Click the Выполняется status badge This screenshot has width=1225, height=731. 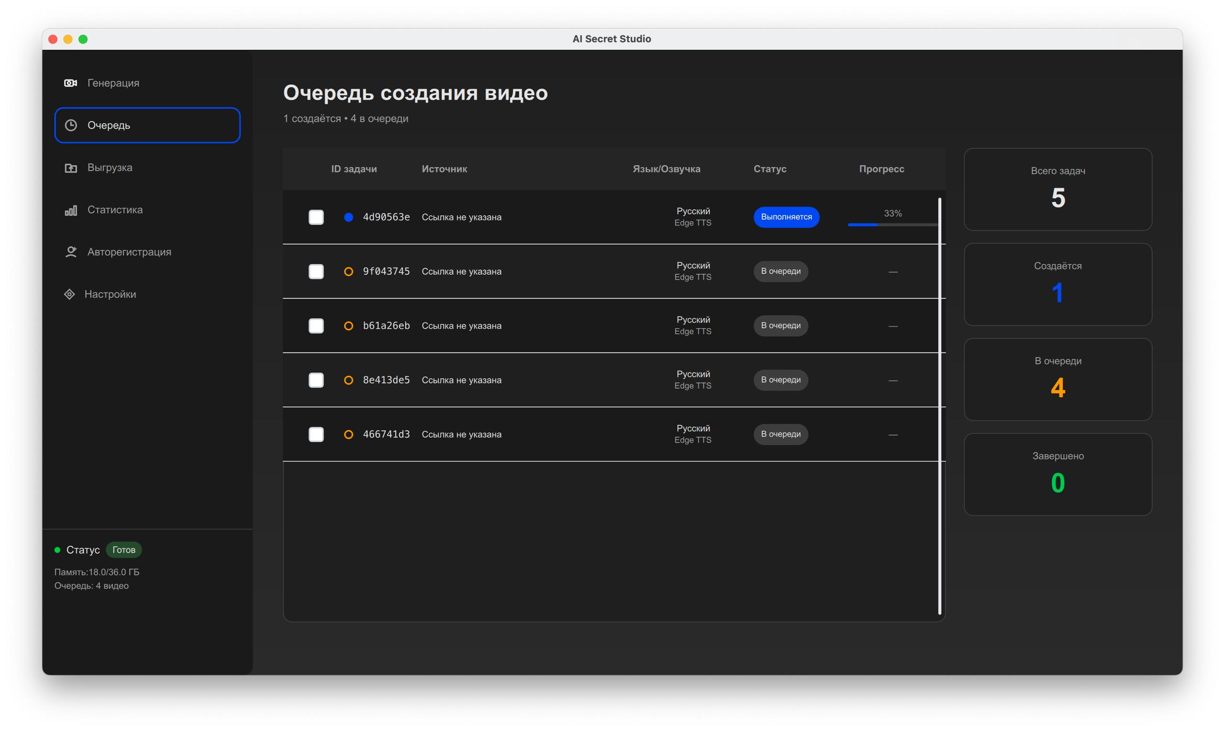click(786, 217)
